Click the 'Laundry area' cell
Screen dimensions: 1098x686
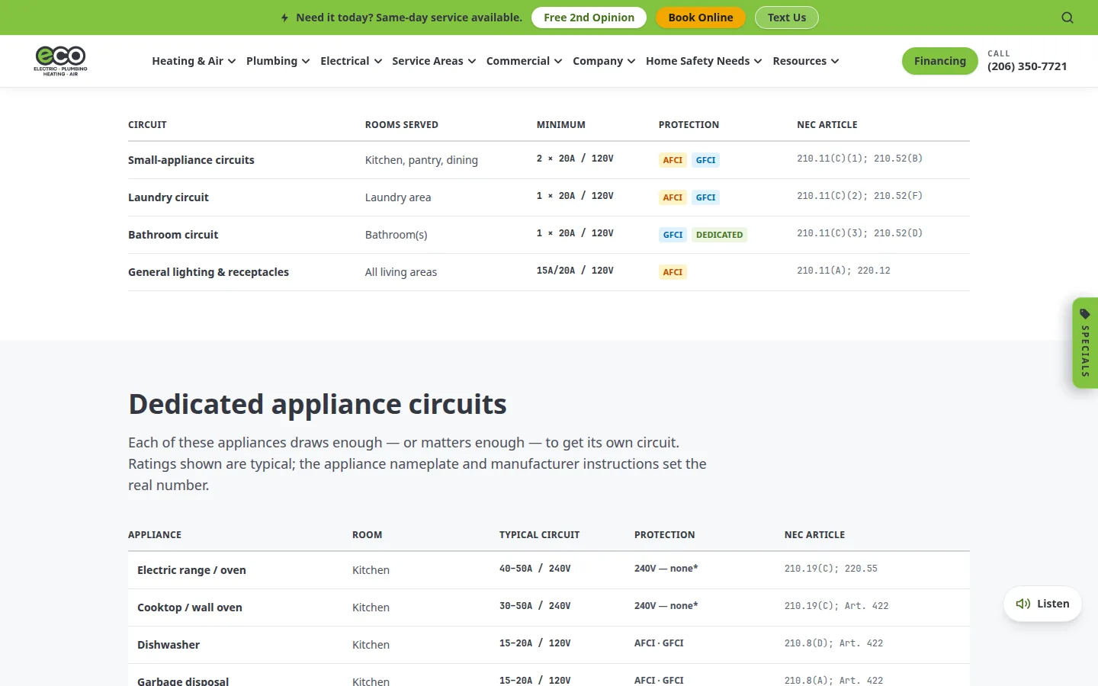point(398,197)
